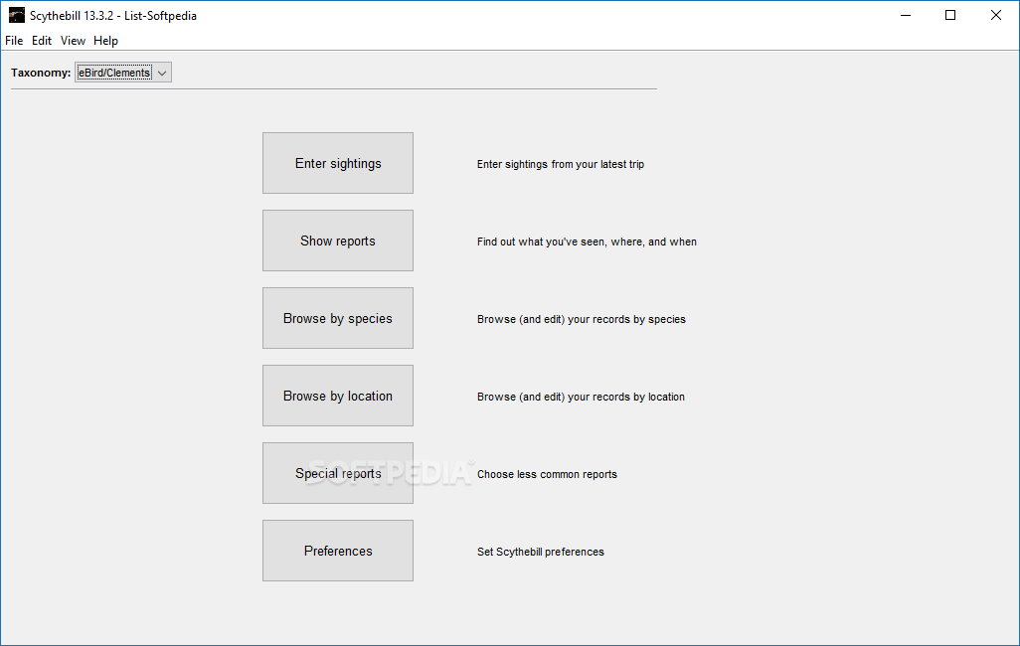Viewport: 1020px width, 646px height.
Task: Minimize the Scythebill window
Action: [906, 15]
